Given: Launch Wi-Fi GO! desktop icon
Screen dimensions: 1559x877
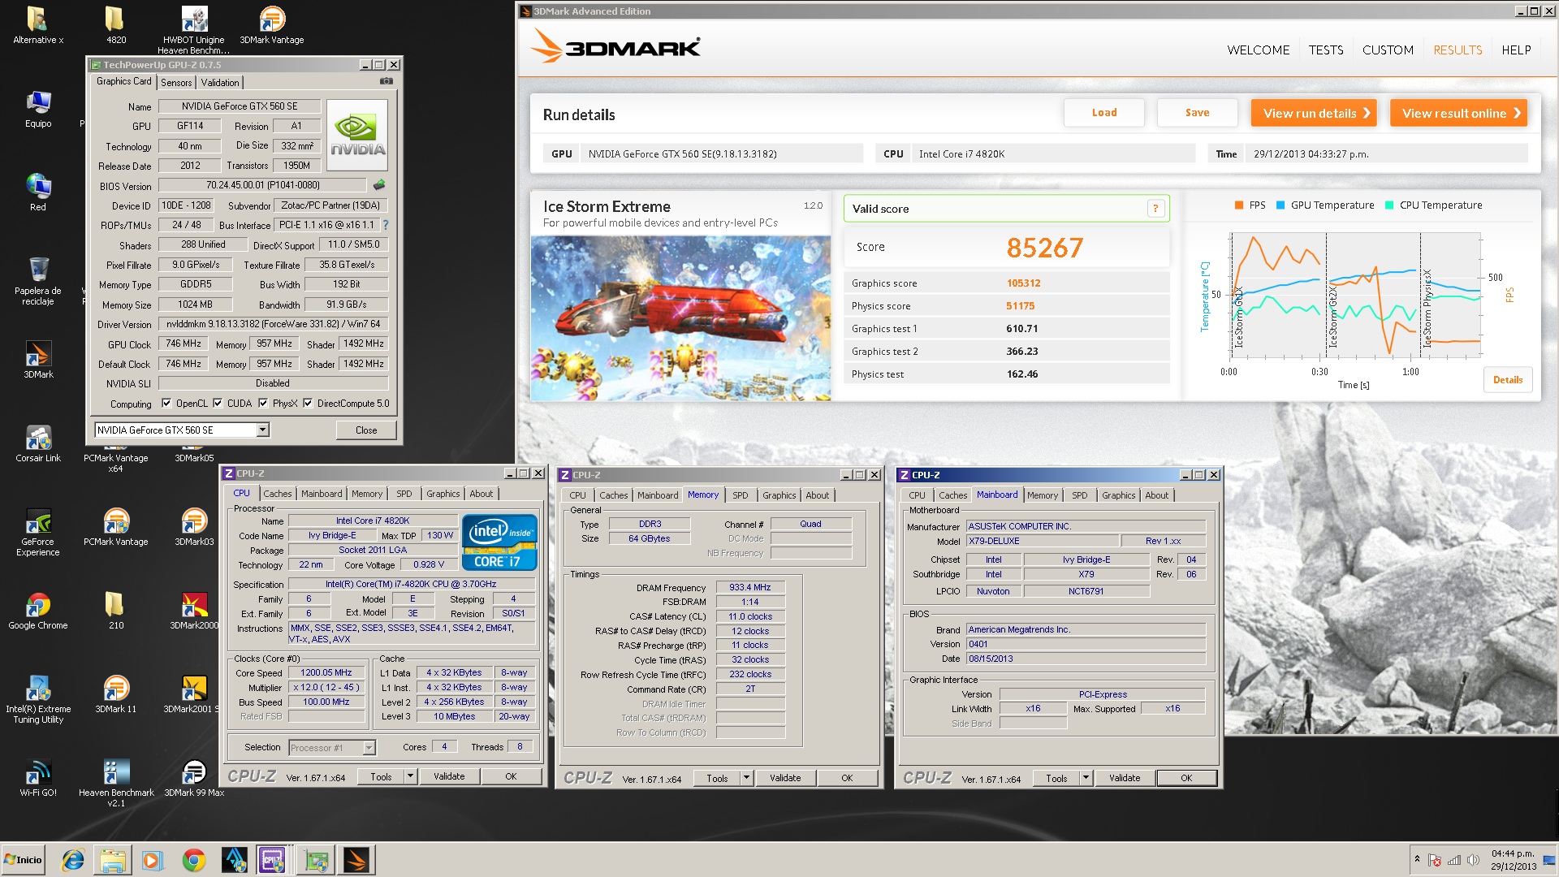Looking at the screenshot, I should click(38, 778).
